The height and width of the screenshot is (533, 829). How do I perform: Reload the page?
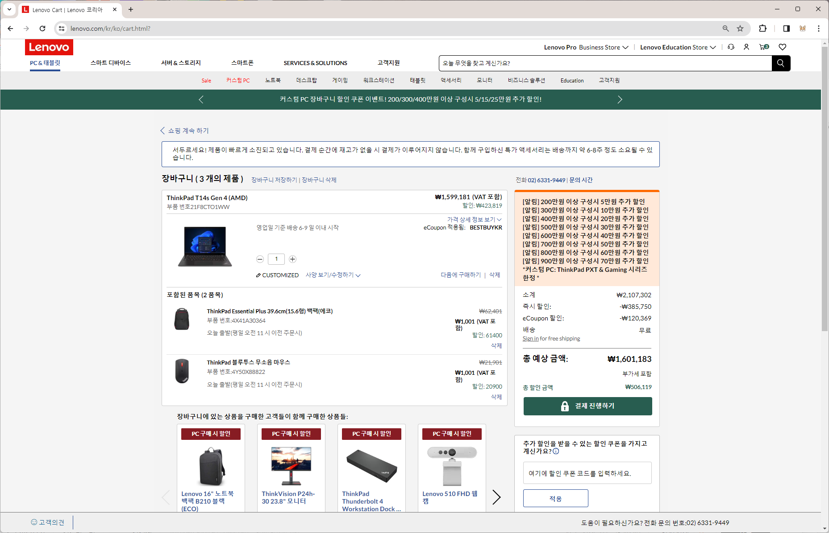[42, 29]
